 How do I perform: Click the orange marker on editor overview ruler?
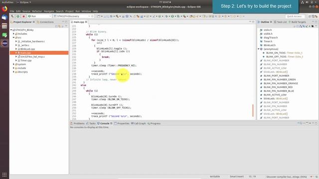(x=253, y=110)
